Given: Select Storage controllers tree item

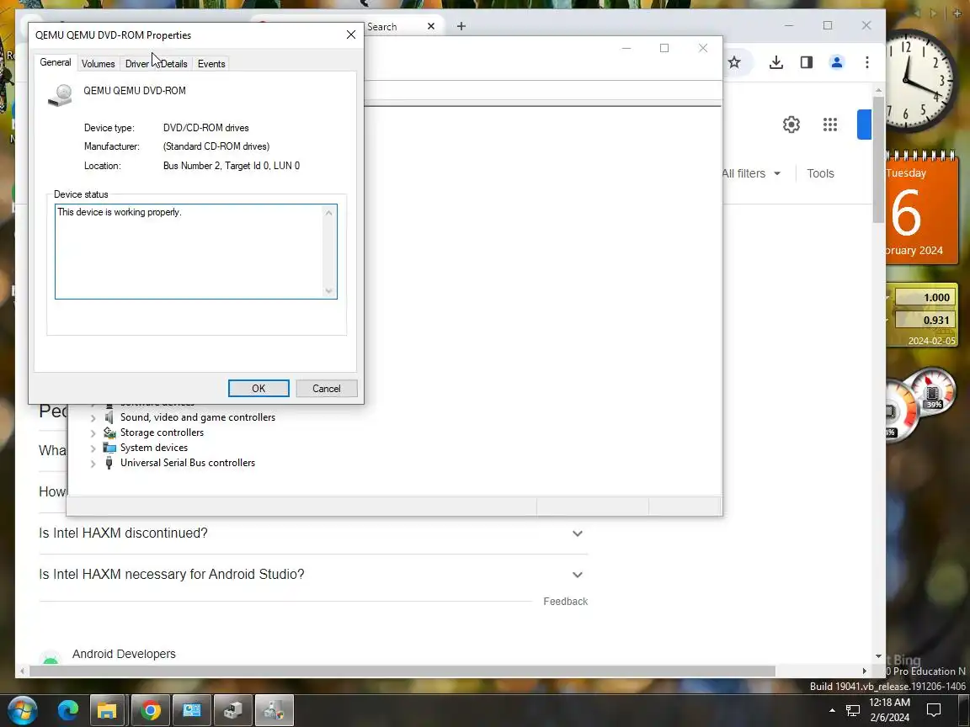Looking at the screenshot, I should (162, 432).
